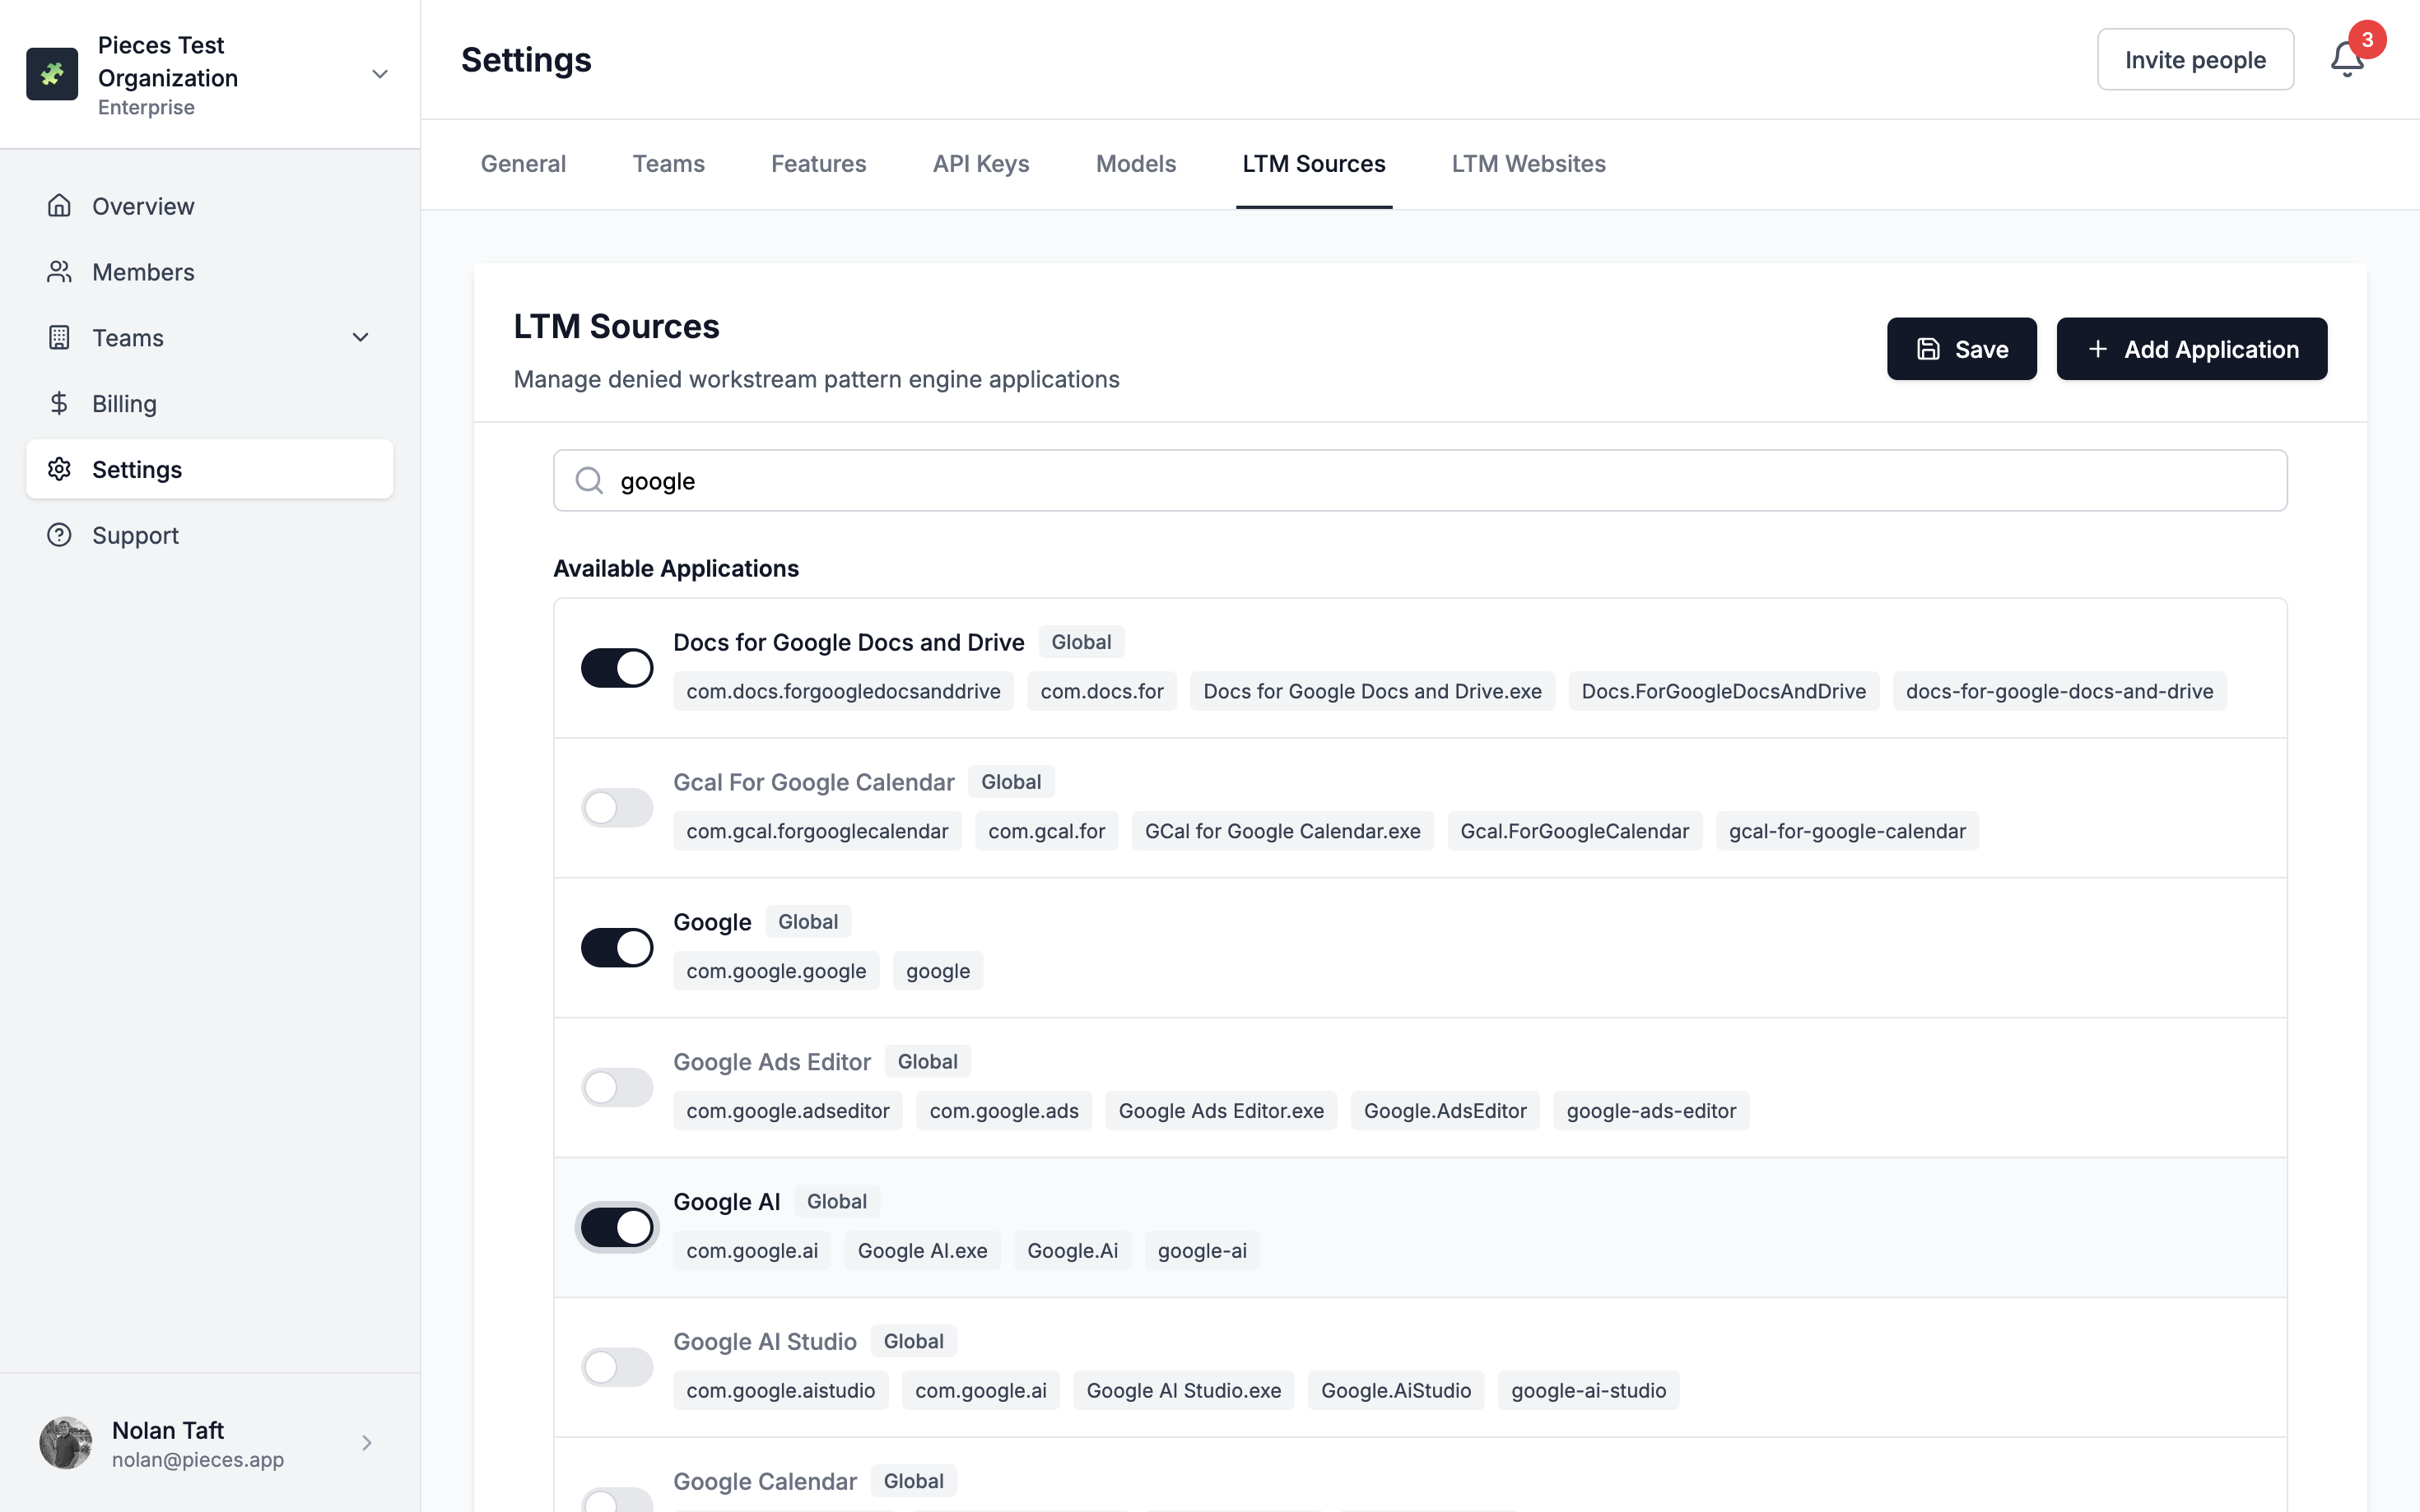Click Nolan Taft's profile avatar
Image resolution: width=2420 pixels, height=1512 pixels.
[66, 1442]
